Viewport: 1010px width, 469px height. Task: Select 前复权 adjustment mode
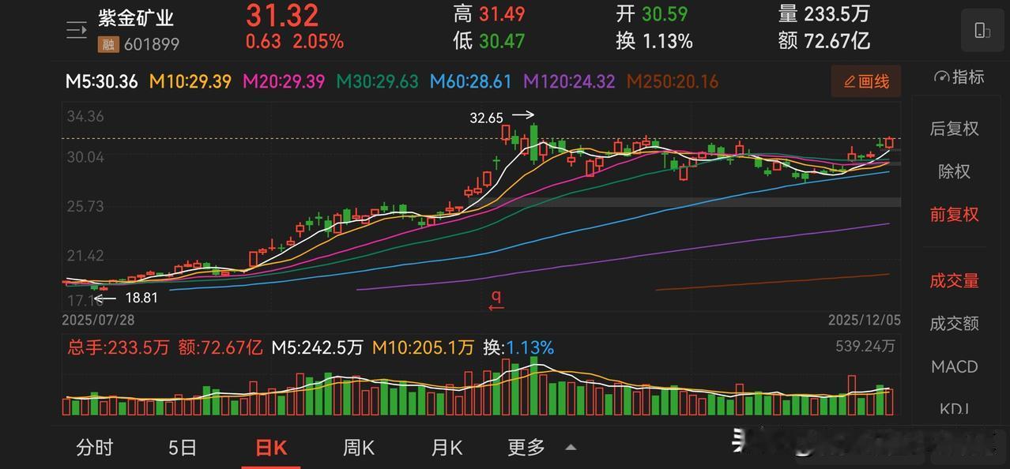point(954,214)
